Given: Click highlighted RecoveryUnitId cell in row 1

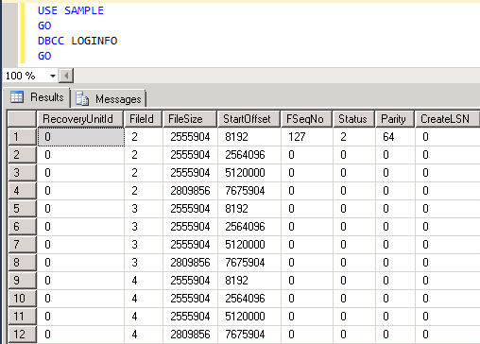Looking at the screenshot, I should pyautogui.click(x=81, y=137).
